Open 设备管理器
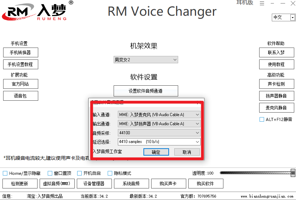 94,184
